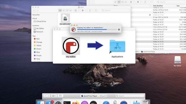
Task: Switch dist window to icon view
Action: (x=60, y=10)
